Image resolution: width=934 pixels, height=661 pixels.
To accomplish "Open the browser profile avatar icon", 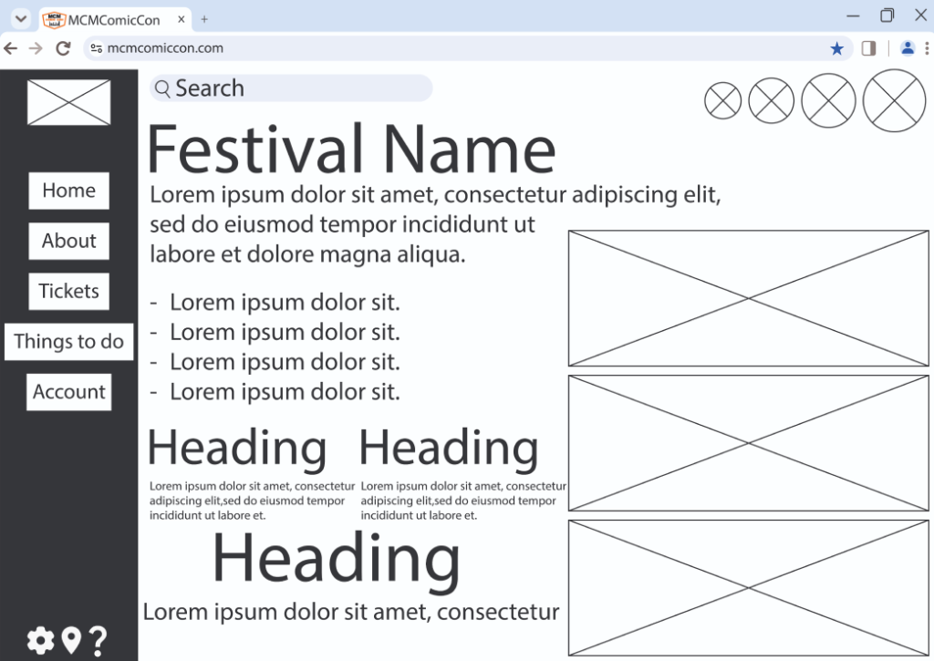I will click(x=908, y=48).
